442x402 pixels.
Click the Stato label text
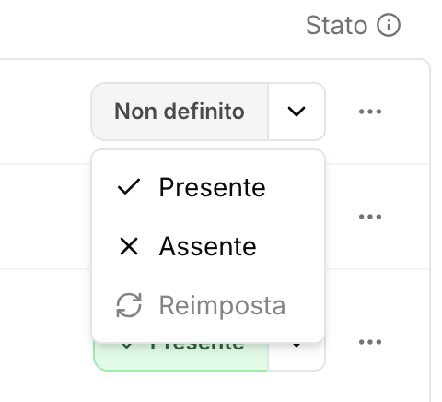[337, 25]
